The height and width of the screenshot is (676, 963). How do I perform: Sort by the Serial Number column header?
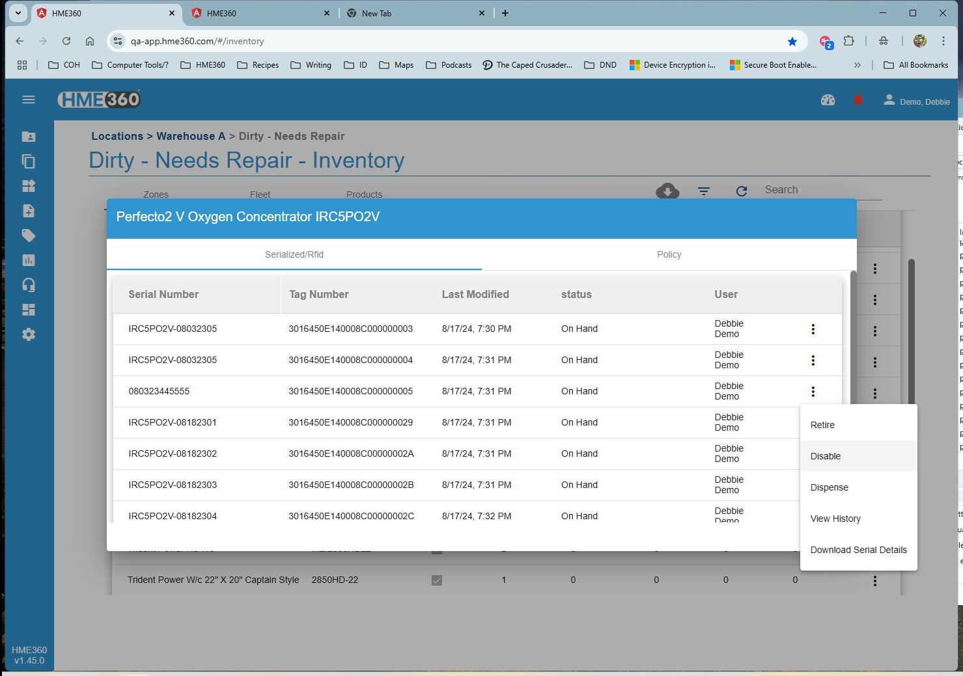(x=163, y=294)
